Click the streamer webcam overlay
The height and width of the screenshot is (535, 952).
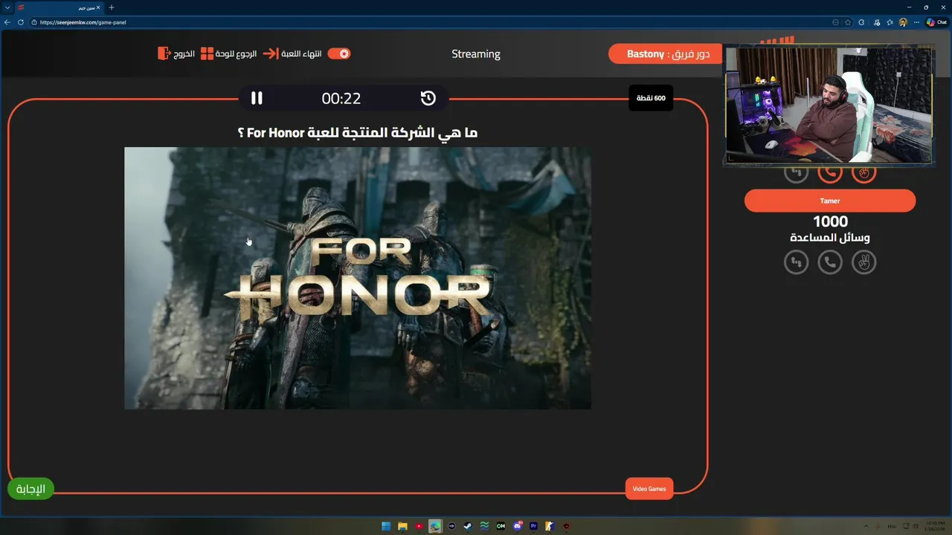pyautogui.click(x=829, y=104)
